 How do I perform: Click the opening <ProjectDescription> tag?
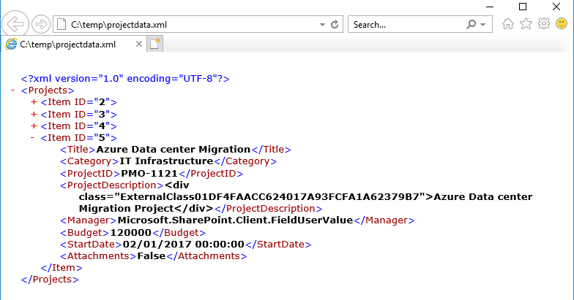(112, 185)
